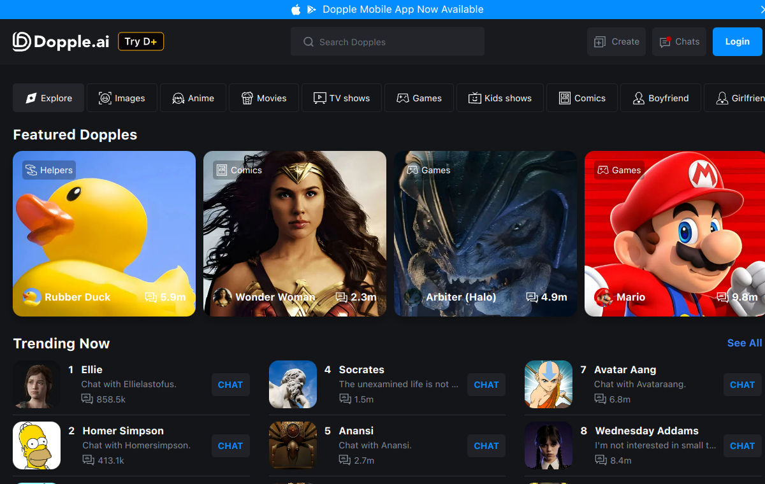Viewport: 765px width, 484px height.
Task: Click the Ellie name text
Action: [92, 370]
